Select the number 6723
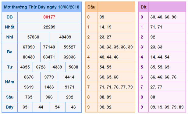 tap(41, 67)
